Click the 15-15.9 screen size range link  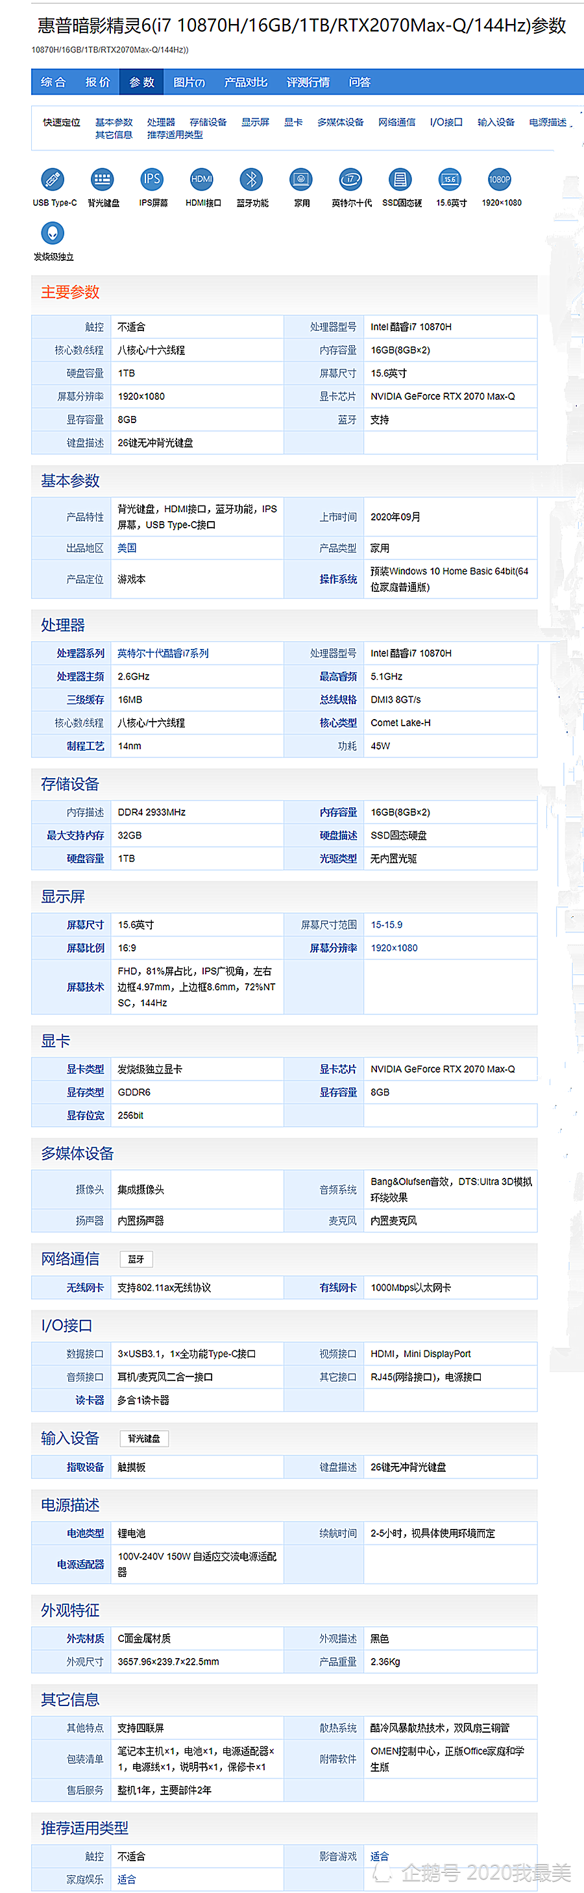[x=386, y=925]
